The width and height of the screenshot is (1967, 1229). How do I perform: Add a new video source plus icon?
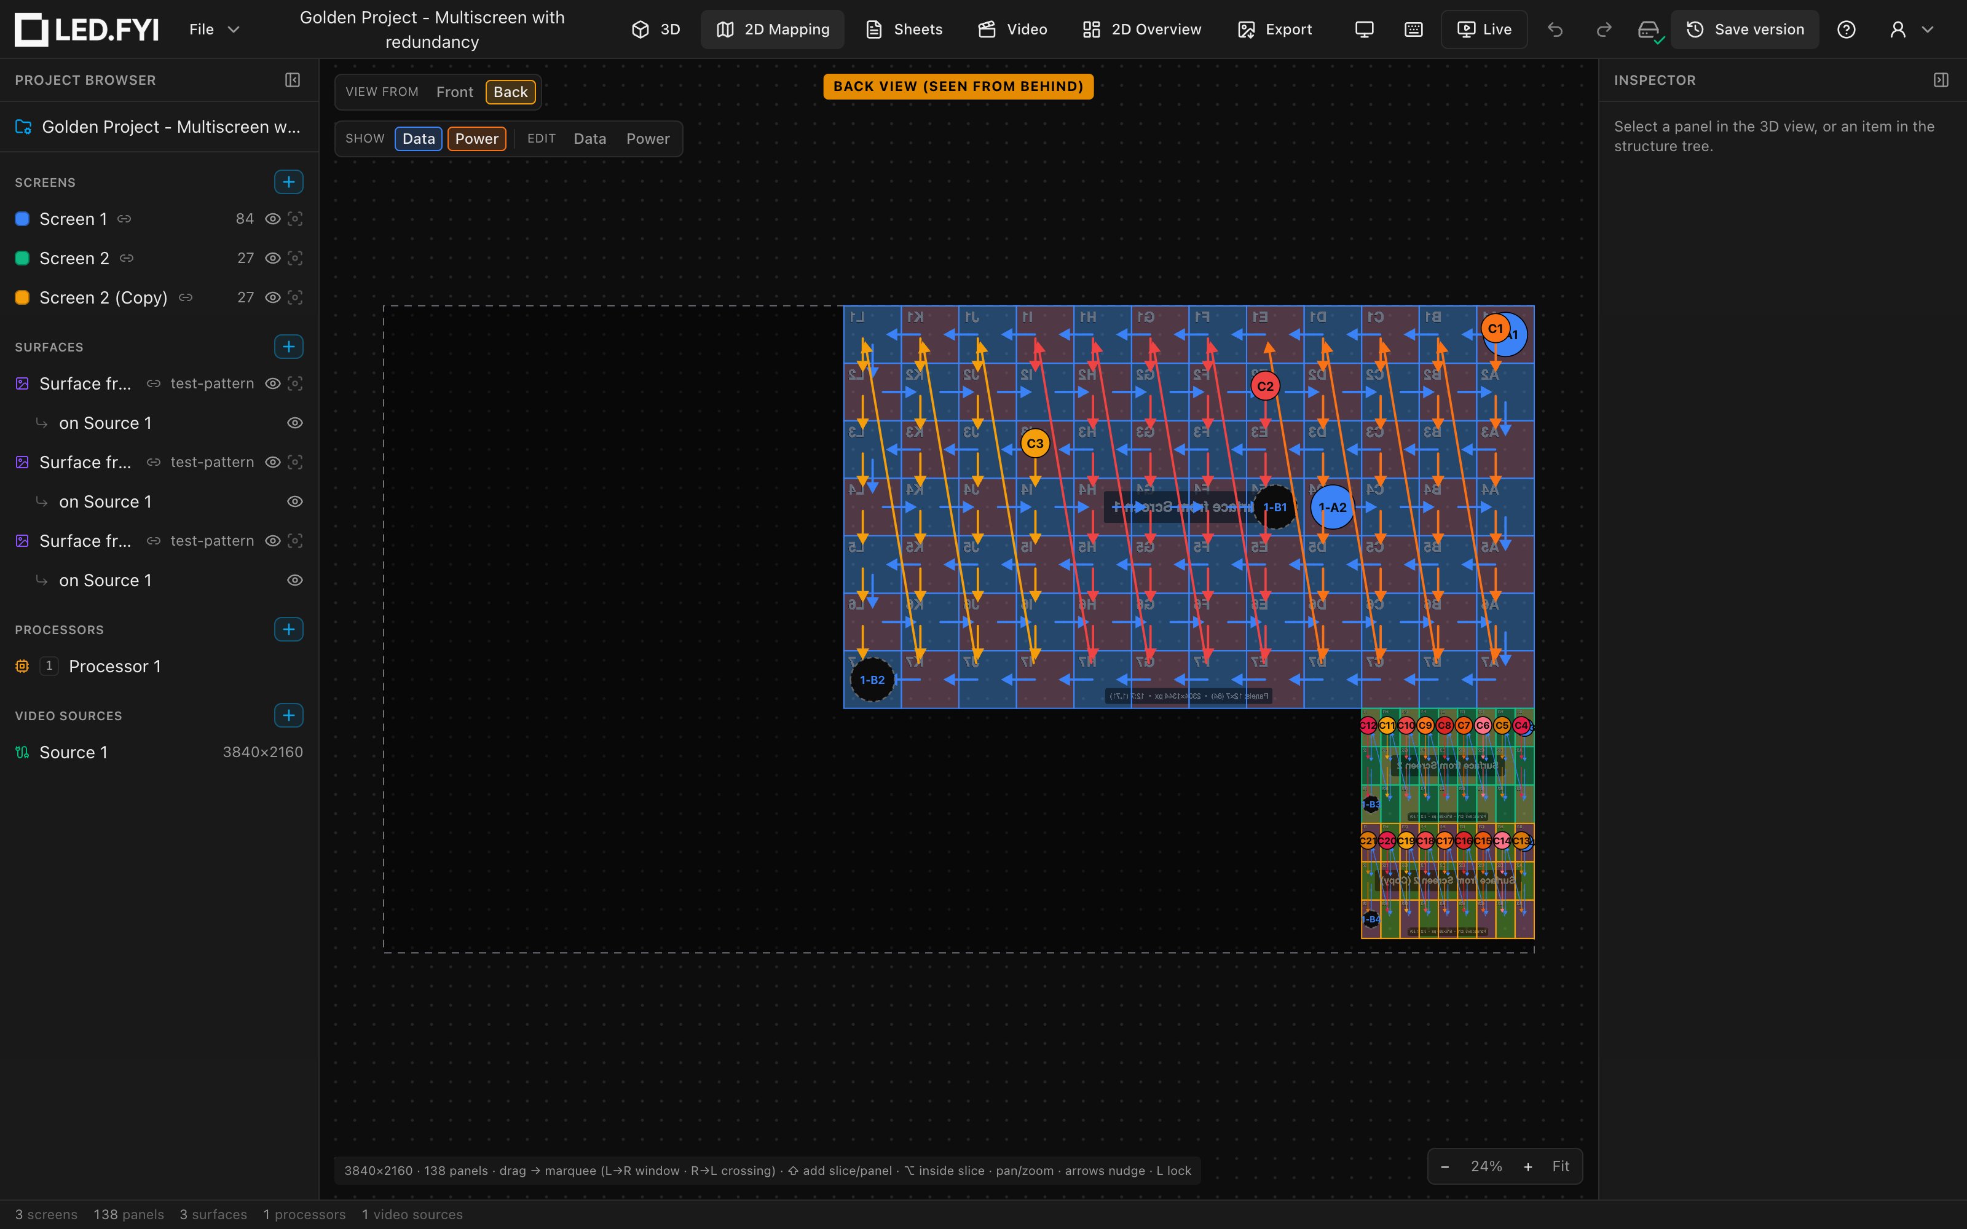pyautogui.click(x=288, y=715)
